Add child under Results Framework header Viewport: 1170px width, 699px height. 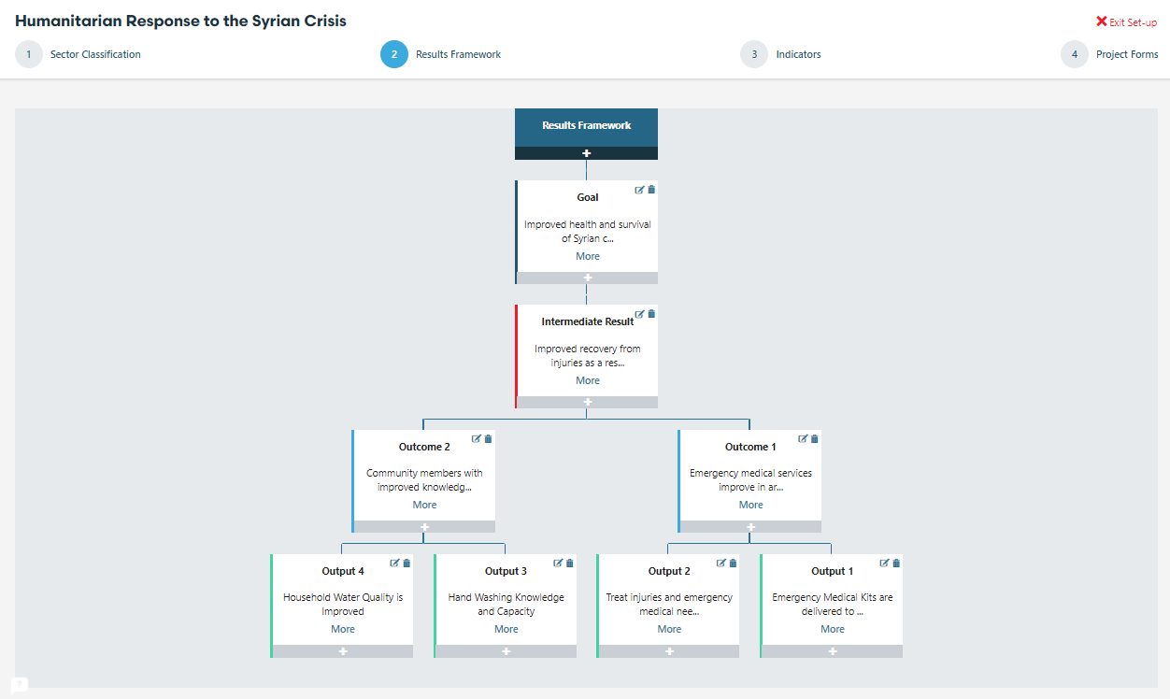click(x=586, y=153)
